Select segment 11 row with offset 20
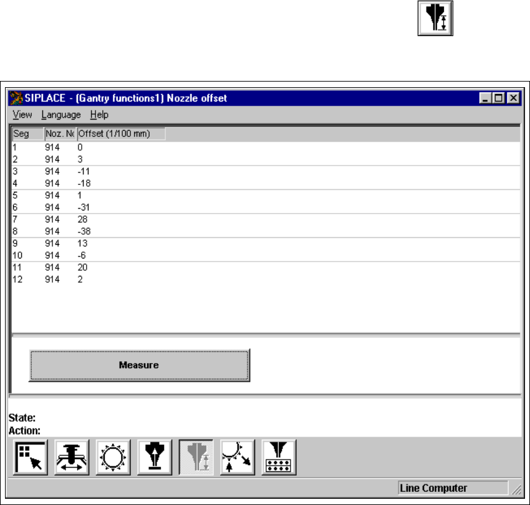The image size is (530, 505). pyautogui.click(x=266, y=267)
